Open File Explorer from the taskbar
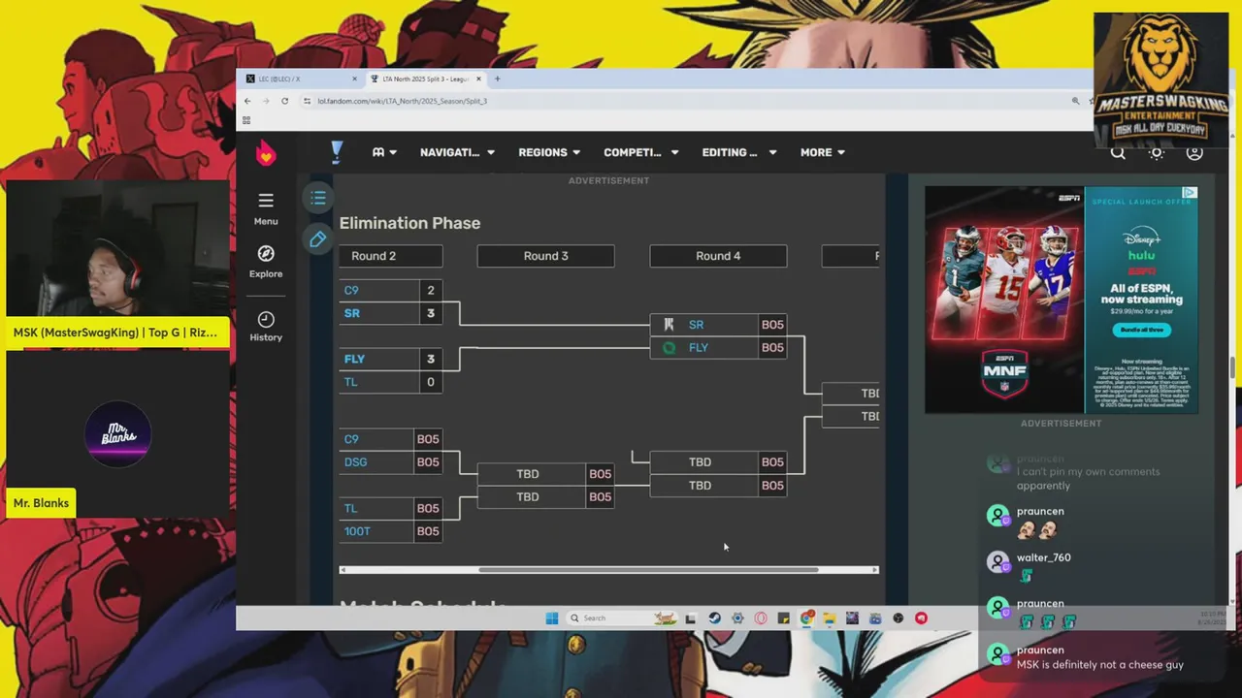The height and width of the screenshot is (698, 1242). (x=830, y=619)
